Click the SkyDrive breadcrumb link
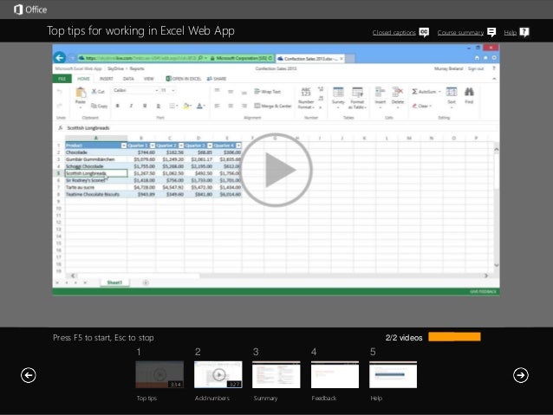 point(115,68)
